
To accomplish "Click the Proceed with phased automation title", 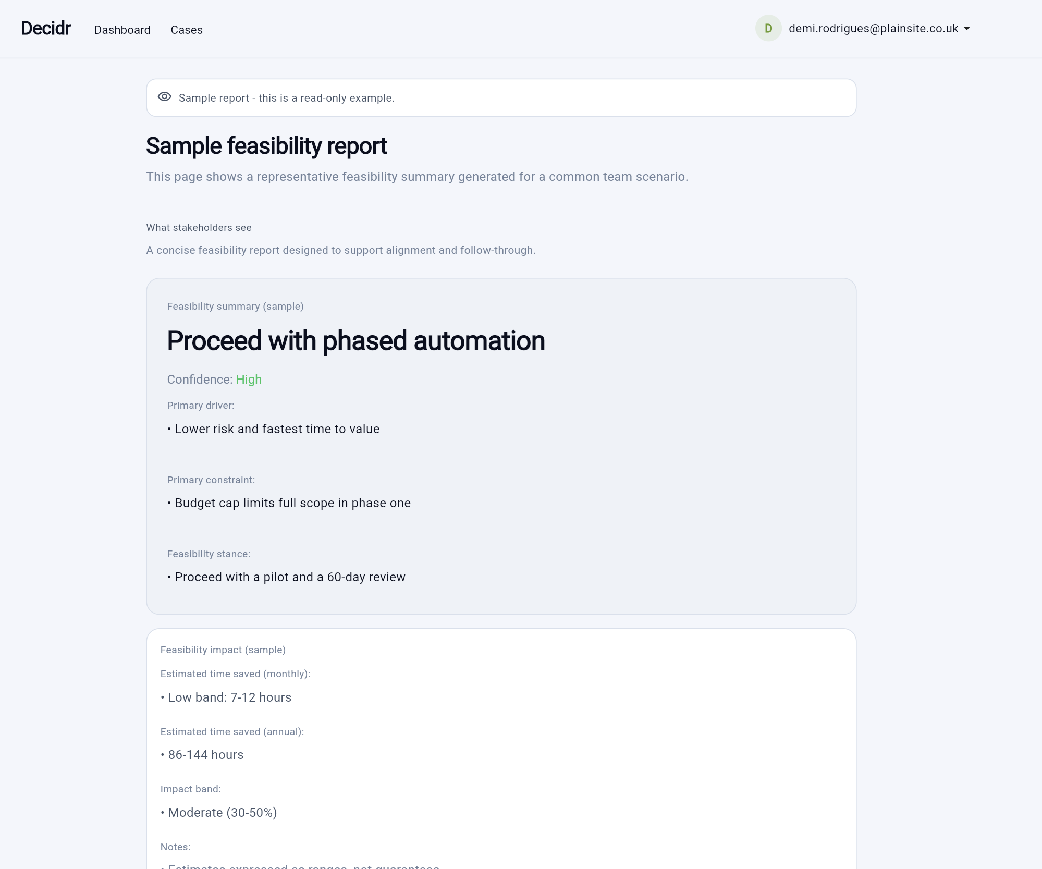I will [355, 341].
